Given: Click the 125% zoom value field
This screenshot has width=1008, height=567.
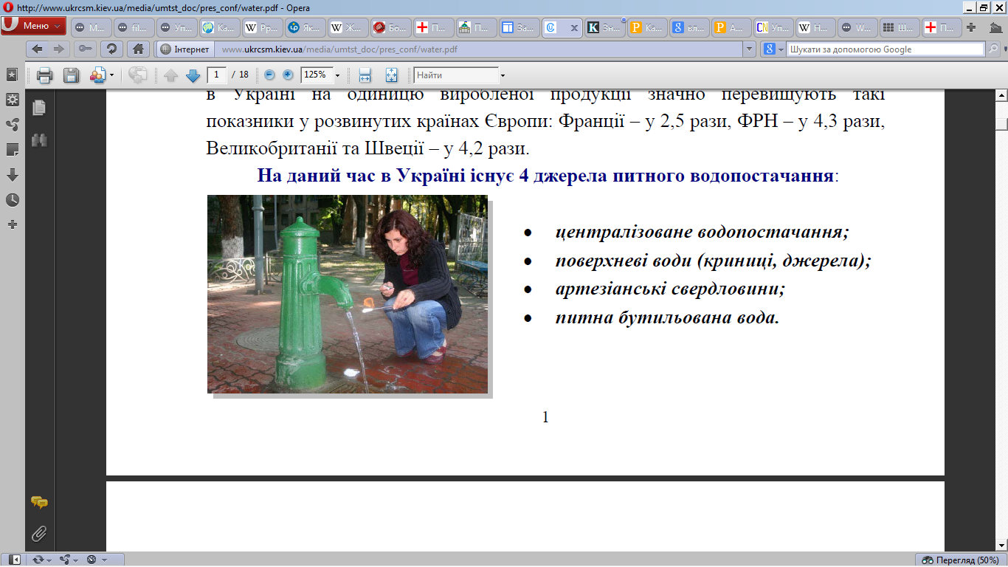Looking at the screenshot, I should (x=317, y=75).
